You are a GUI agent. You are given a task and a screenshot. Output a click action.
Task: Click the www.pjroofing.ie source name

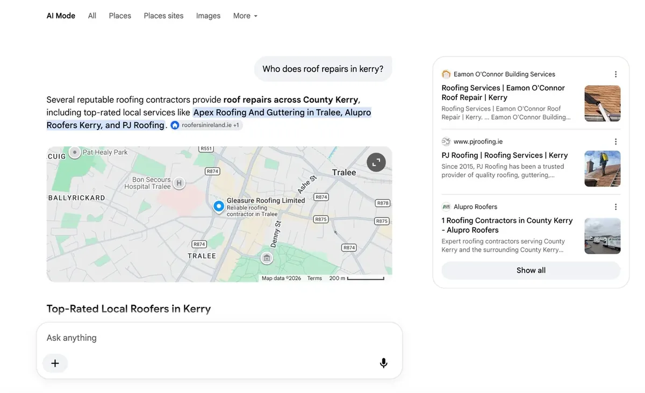[x=478, y=142]
